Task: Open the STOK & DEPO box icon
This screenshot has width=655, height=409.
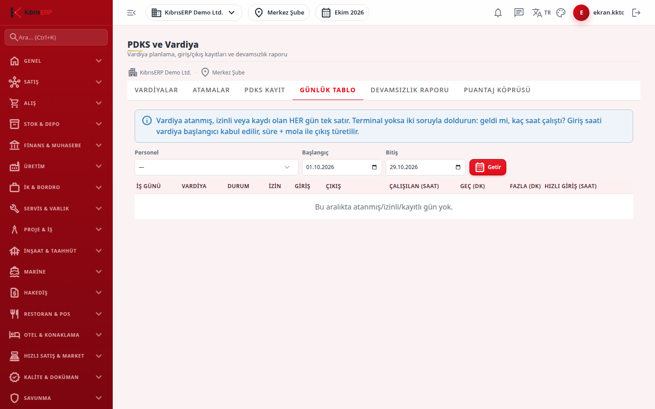Action: [x=15, y=124]
